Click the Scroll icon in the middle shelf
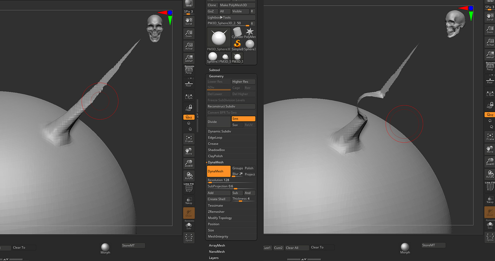 (x=189, y=21)
